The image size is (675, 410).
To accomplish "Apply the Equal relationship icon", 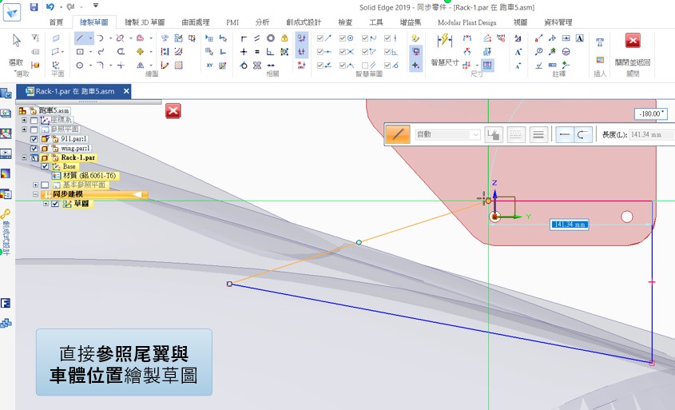I will coord(257,52).
